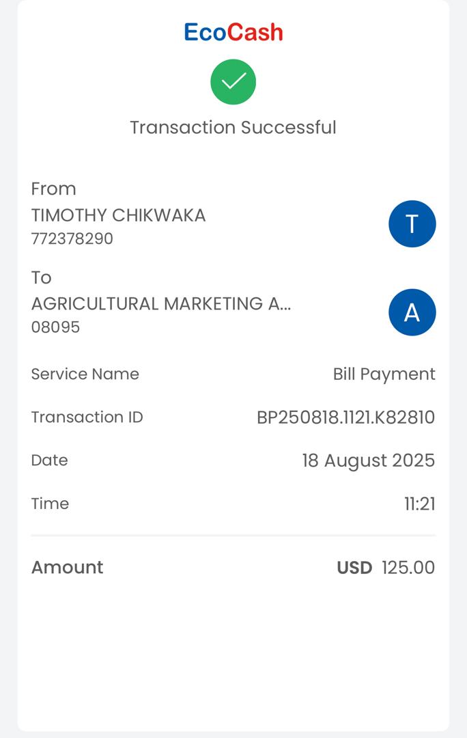Tap the sender number 772378290
The height and width of the screenshot is (738, 467).
point(72,238)
